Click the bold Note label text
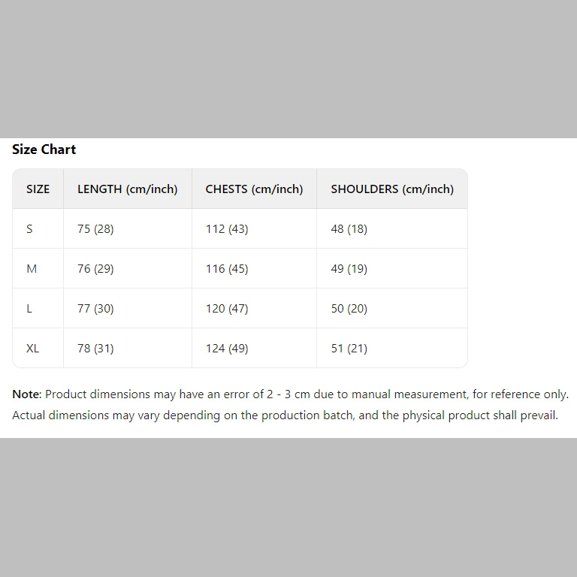 (26, 394)
